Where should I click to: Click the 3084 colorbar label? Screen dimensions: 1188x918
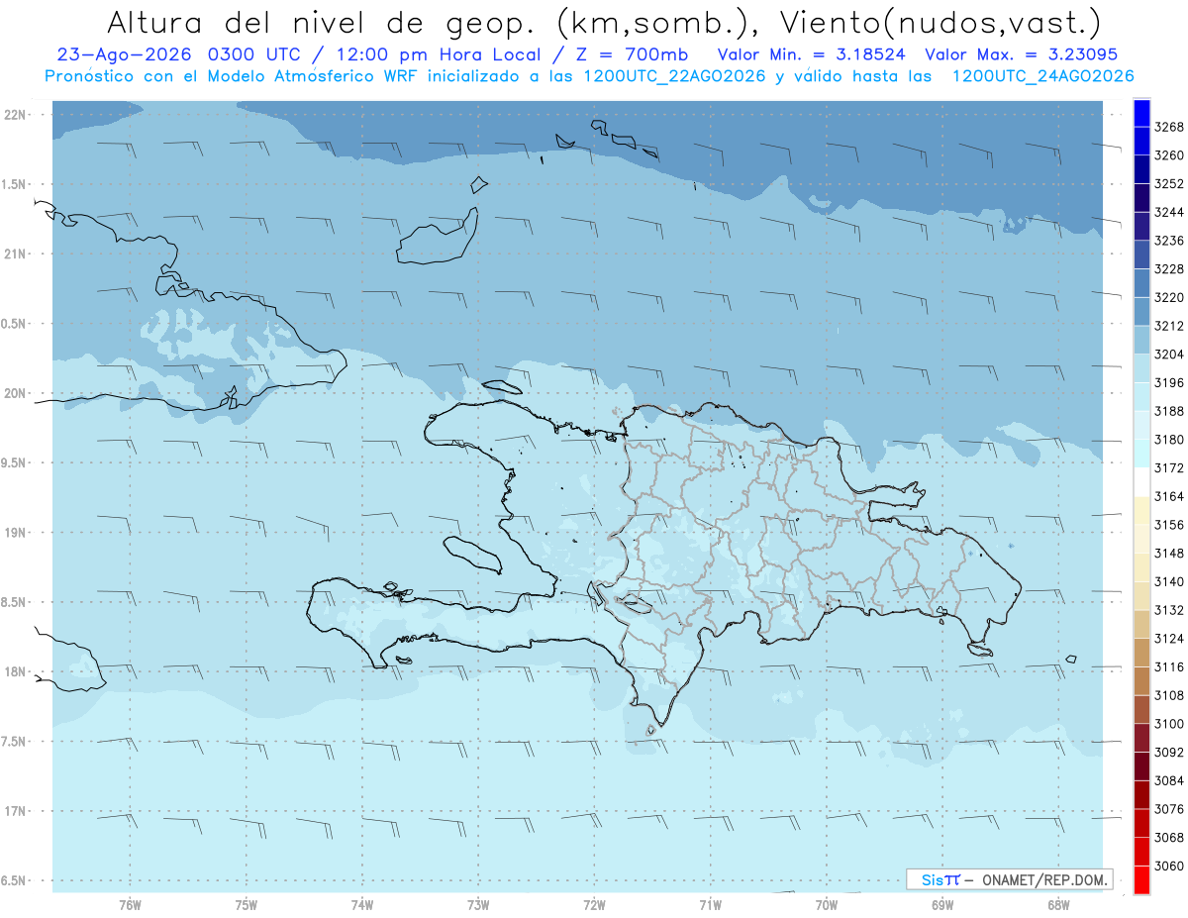click(x=1169, y=780)
